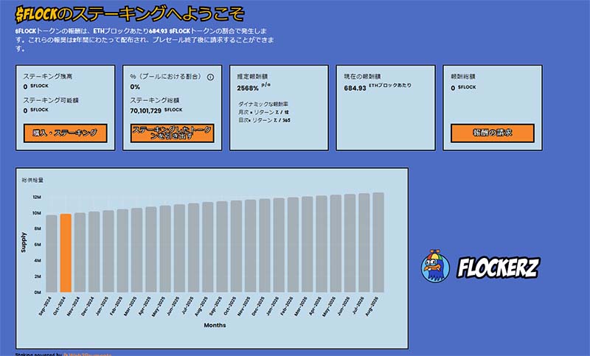Click the Months axis title
The image size is (590, 356).
215,325
